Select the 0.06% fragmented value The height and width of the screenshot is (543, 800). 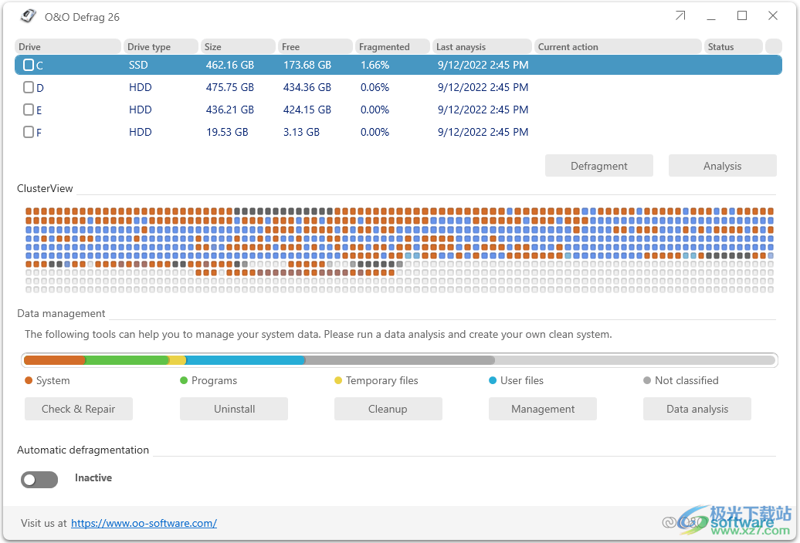click(375, 87)
